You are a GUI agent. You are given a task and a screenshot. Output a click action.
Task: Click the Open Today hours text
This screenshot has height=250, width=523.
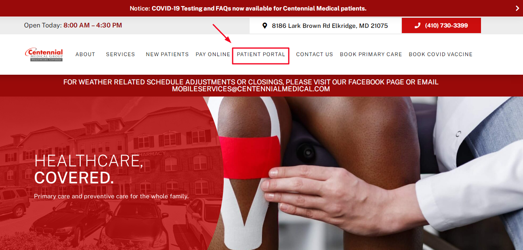tap(73, 25)
